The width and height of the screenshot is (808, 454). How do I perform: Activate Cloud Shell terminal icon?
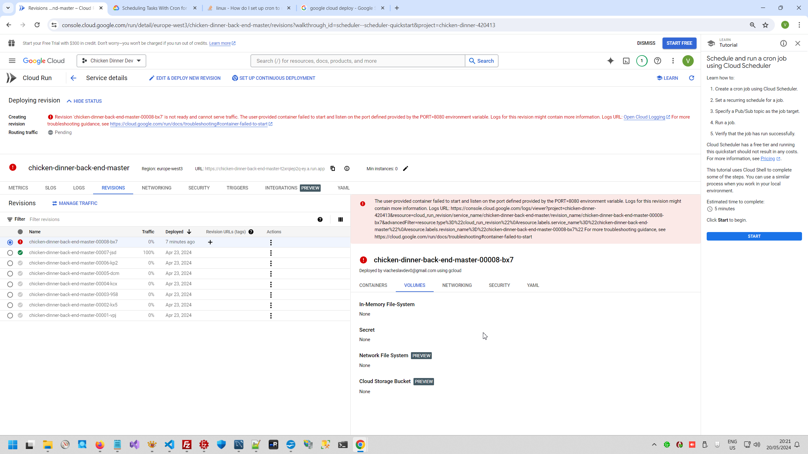pos(626,61)
